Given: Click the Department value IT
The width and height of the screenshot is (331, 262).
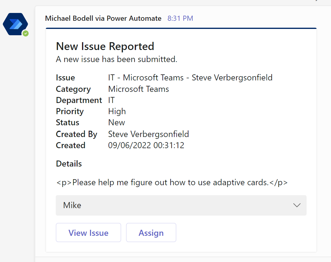Looking at the screenshot, I should [112, 100].
